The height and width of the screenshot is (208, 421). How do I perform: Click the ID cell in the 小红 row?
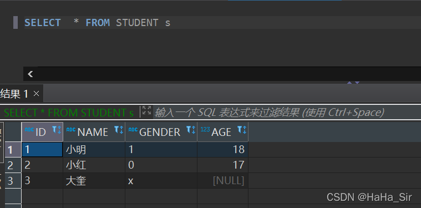click(x=42, y=165)
